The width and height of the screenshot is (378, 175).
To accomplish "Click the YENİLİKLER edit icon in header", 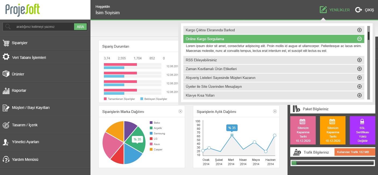I will pos(323,10).
